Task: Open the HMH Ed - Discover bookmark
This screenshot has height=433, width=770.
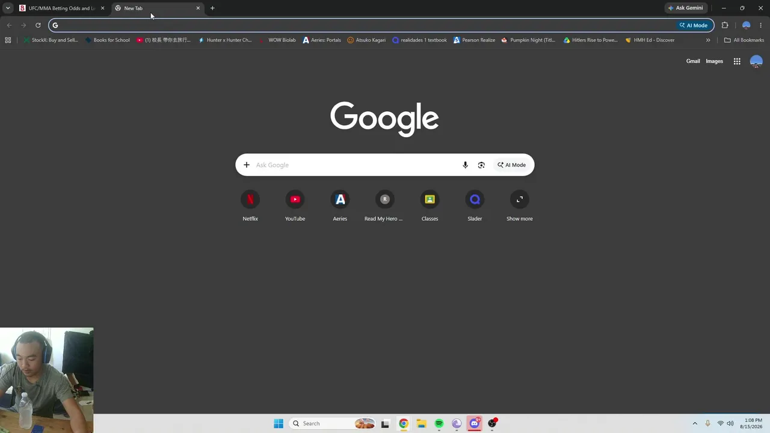Action: pos(650,40)
